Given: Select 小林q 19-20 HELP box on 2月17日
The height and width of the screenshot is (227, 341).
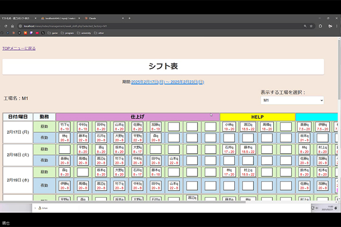Looking at the screenshot, I should click(229, 127).
